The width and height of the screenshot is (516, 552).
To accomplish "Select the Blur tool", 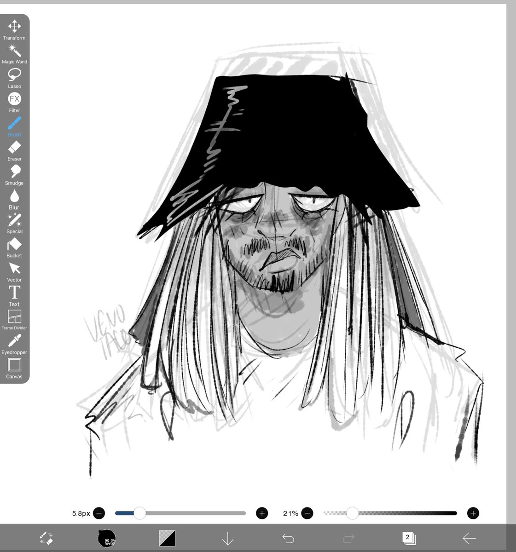I will [x=14, y=200].
